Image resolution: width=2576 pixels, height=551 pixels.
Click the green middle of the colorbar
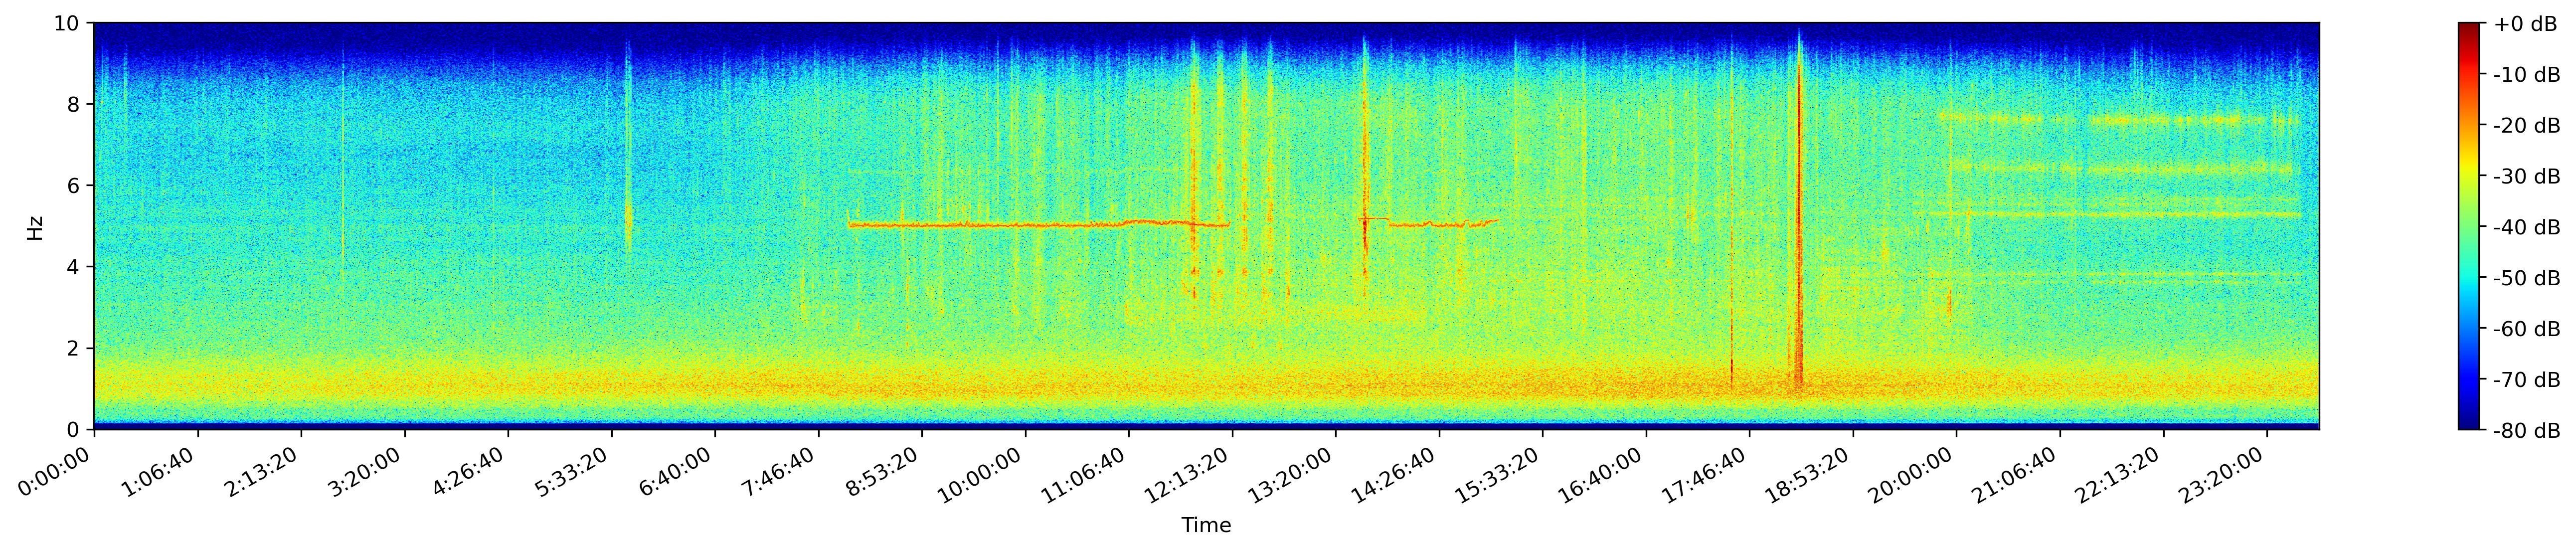pyautogui.click(x=2469, y=226)
